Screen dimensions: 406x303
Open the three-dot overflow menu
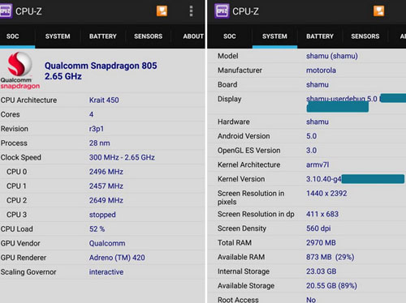click(191, 11)
